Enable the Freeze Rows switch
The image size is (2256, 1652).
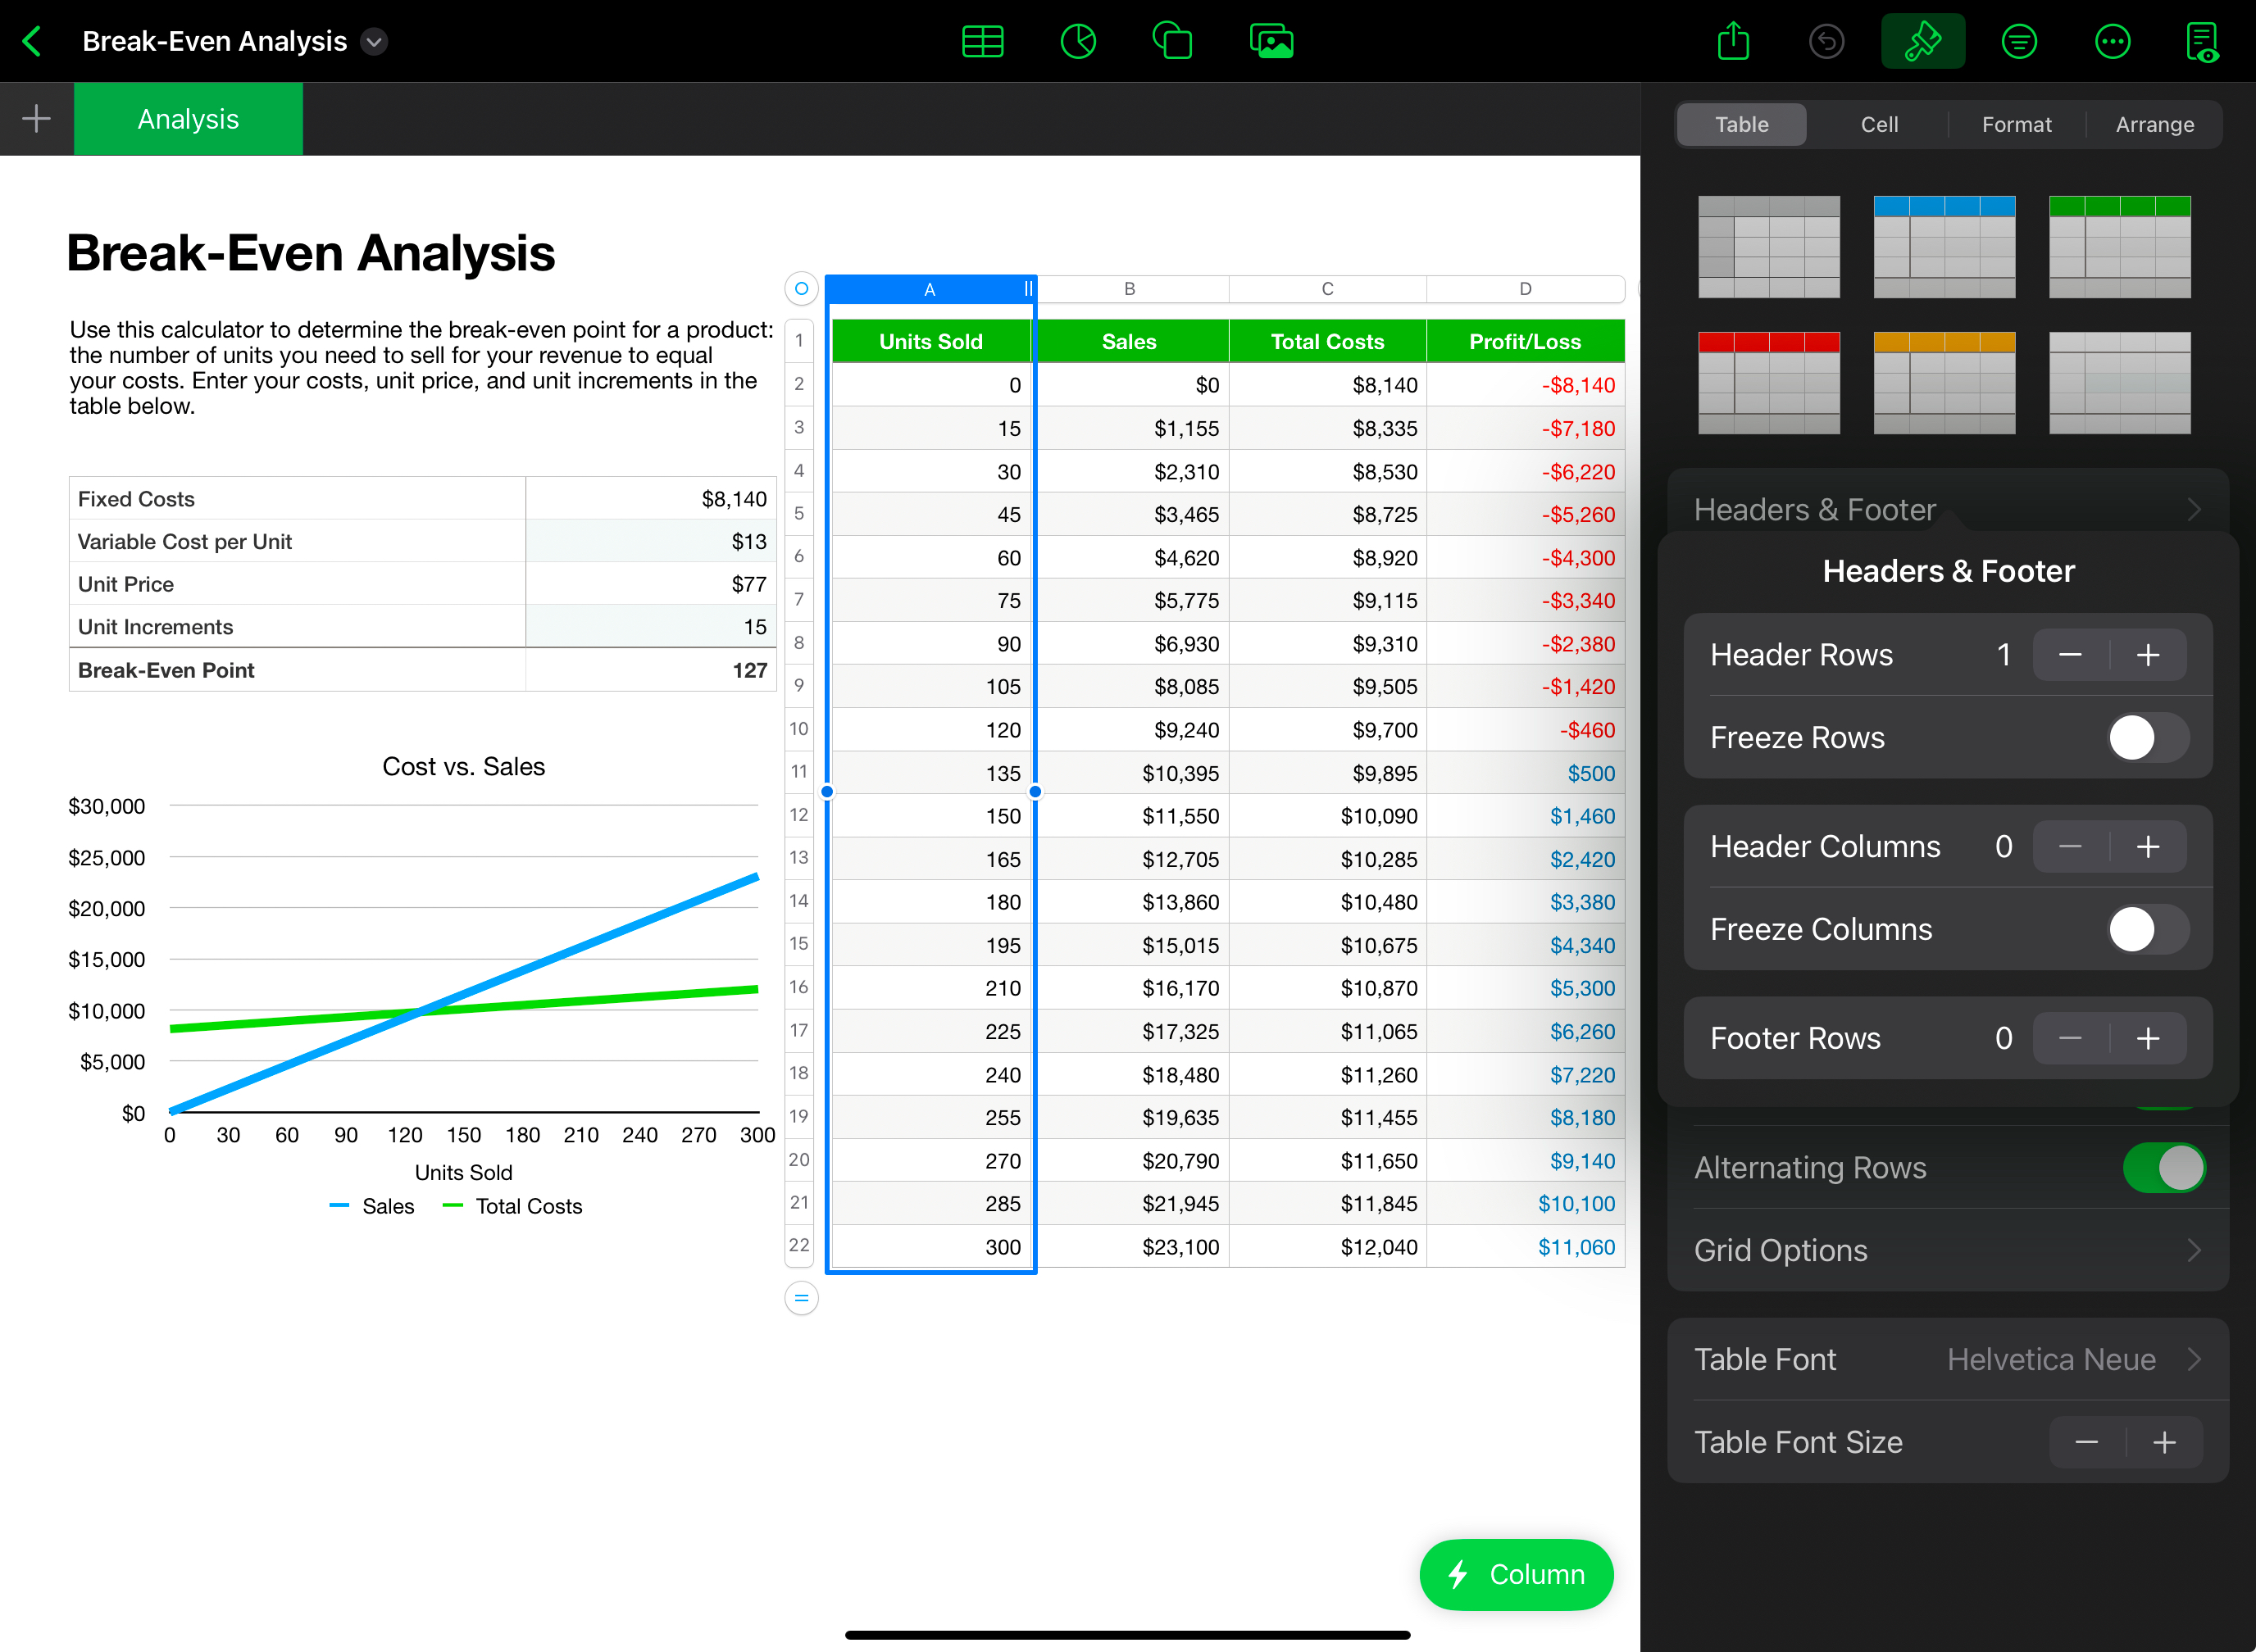point(2147,738)
